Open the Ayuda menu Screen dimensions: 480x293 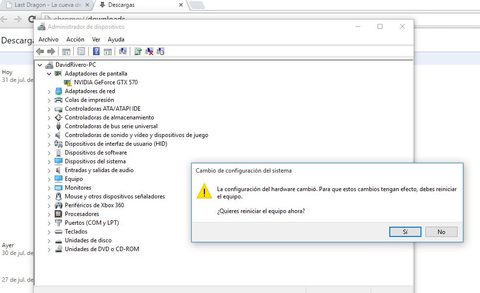coord(116,39)
